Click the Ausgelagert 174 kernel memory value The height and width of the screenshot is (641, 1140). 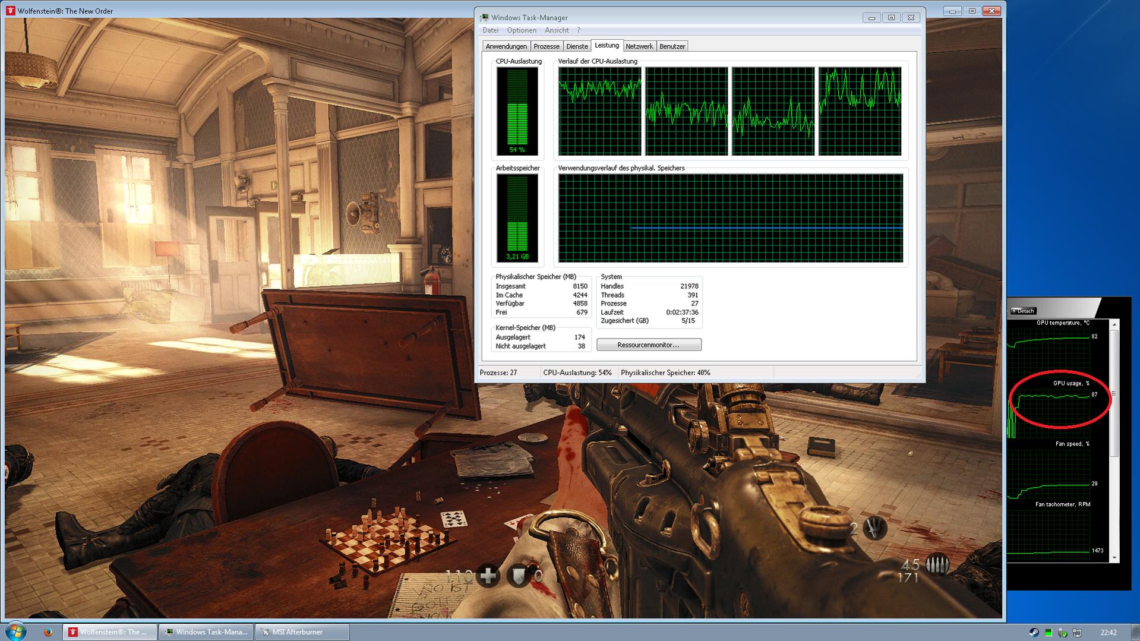(x=580, y=337)
